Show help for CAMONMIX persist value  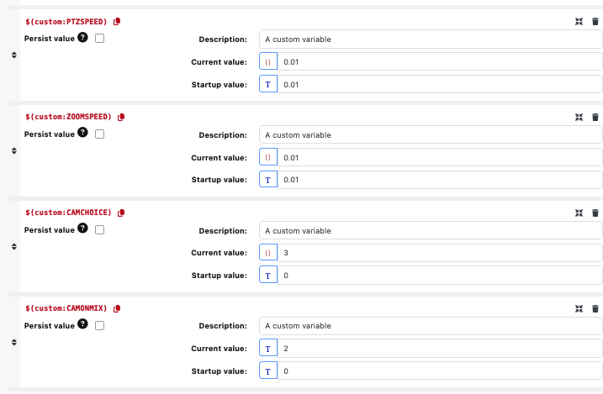[82, 325]
